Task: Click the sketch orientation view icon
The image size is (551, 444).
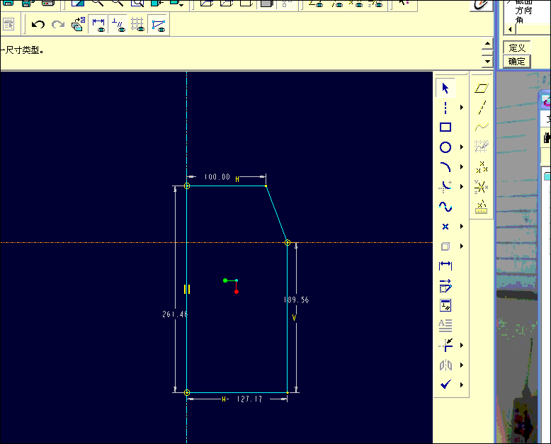Action: point(78,24)
